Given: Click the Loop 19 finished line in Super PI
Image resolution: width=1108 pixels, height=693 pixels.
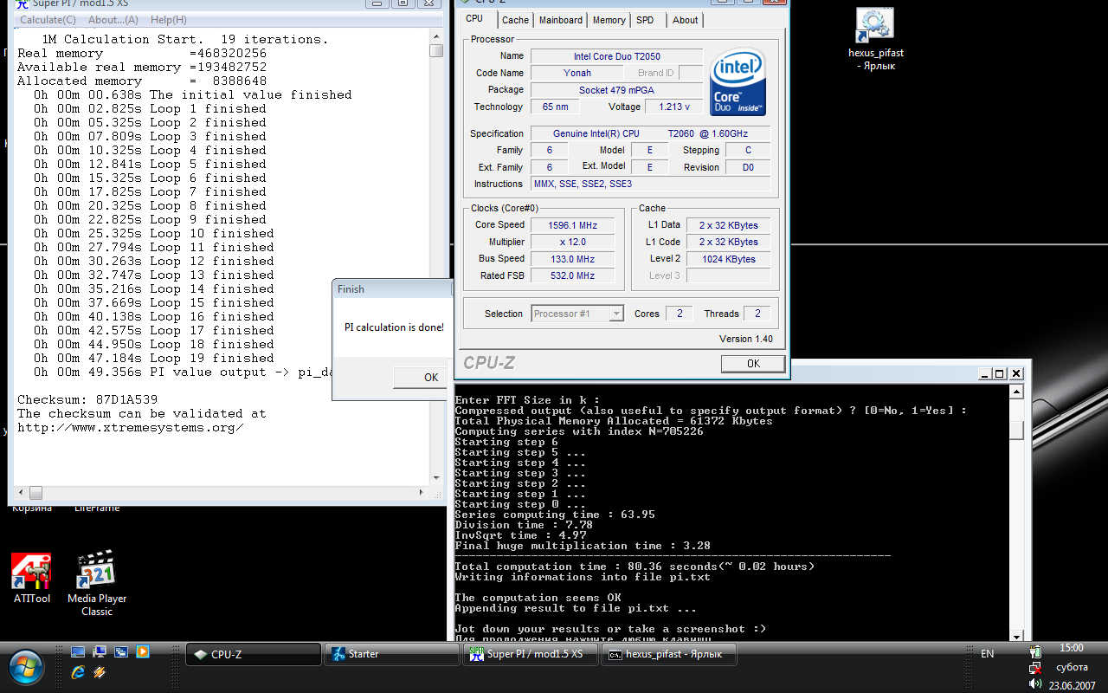Looking at the screenshot, I should pos(154,358).
